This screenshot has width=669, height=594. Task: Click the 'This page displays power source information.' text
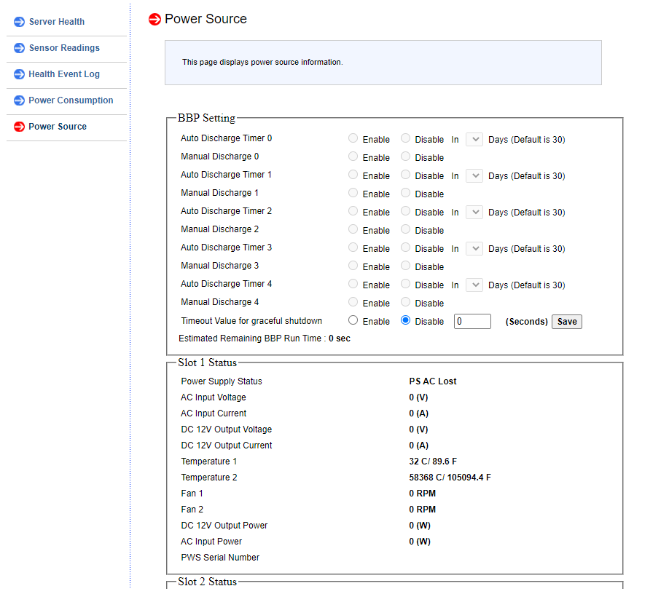(262, 62)
